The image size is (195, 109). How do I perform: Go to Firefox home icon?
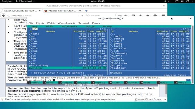[148, 15]
